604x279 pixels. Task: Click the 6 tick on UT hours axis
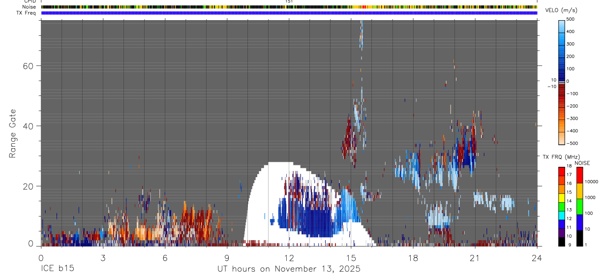pos(165,257)
